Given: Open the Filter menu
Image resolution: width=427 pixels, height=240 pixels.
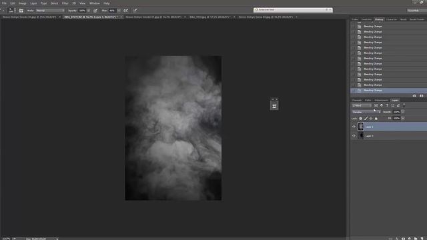Looking at the screenshot, I should [x=65, y=3].
